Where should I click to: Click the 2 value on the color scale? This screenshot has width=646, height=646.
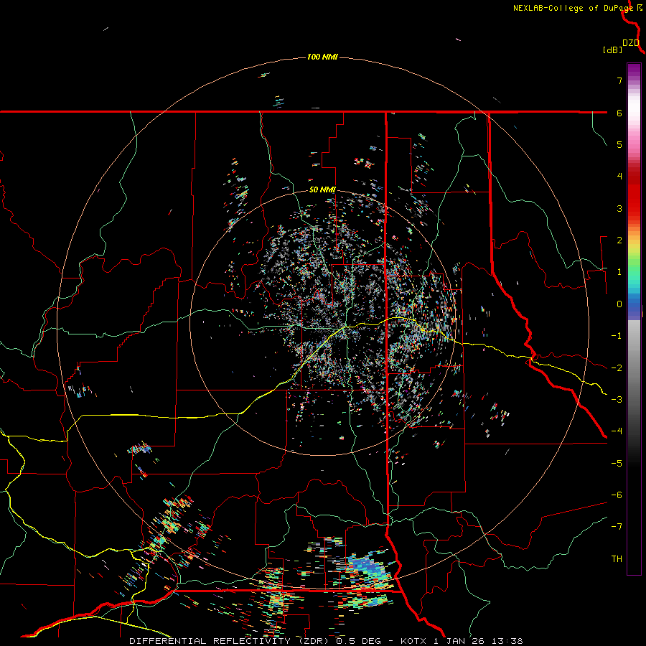(619, 240)
